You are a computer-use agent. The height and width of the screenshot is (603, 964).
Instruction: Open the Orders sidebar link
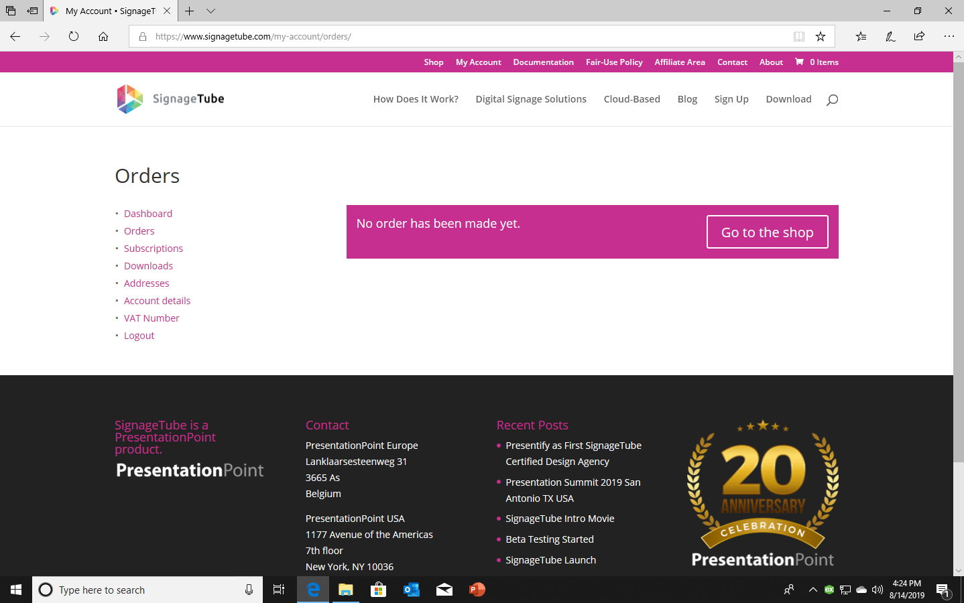point(139,231)
